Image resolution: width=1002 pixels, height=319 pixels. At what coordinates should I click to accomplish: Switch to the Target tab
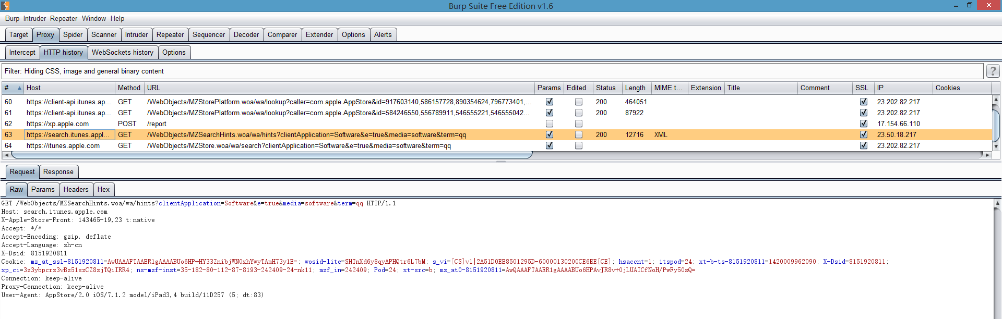tap(19, 34)
